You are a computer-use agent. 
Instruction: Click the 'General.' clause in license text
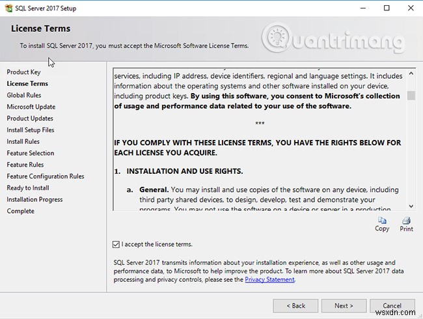[154, 190]
